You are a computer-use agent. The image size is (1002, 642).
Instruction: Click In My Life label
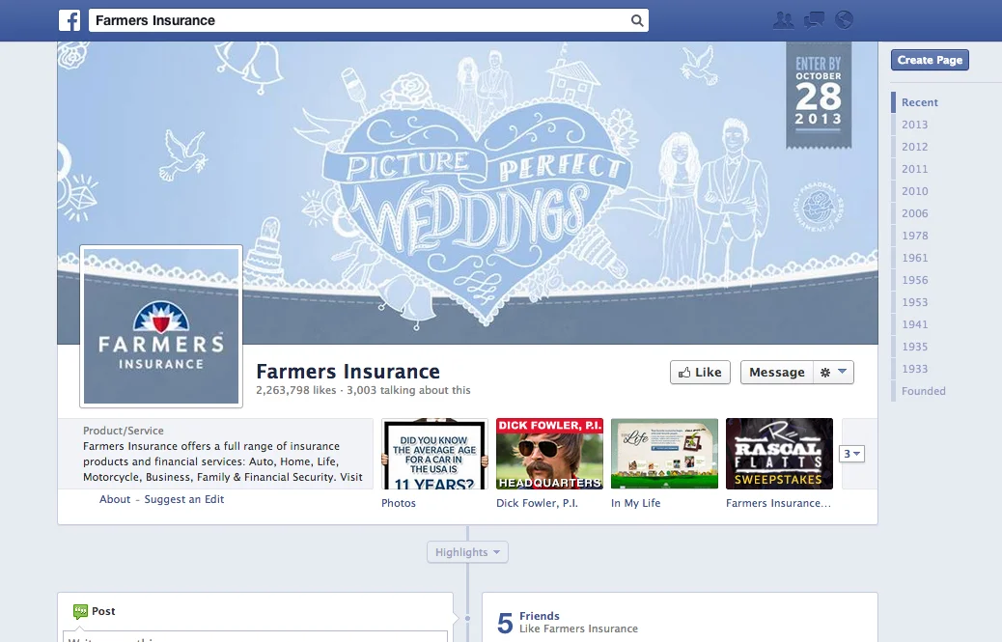[x=636, y=503]
